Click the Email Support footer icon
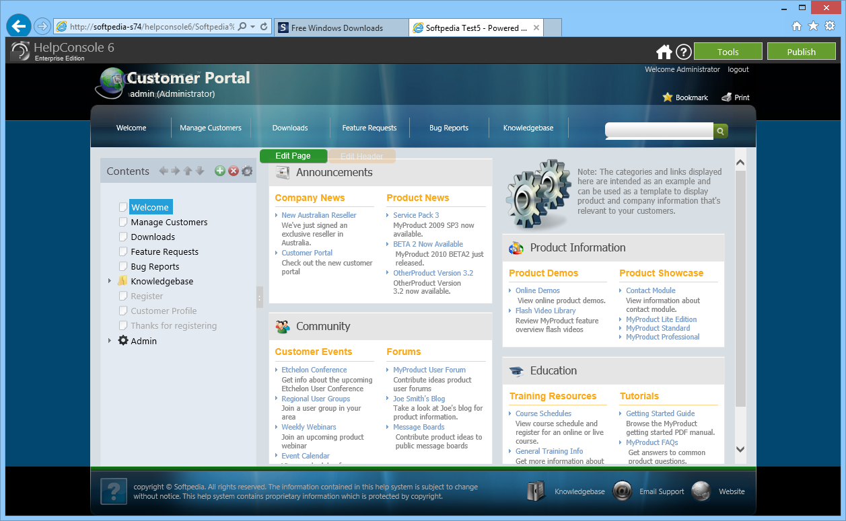846x521 pixels. [623, 491]
